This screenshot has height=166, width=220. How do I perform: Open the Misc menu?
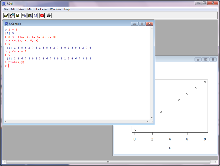click(x=30, y=9)
